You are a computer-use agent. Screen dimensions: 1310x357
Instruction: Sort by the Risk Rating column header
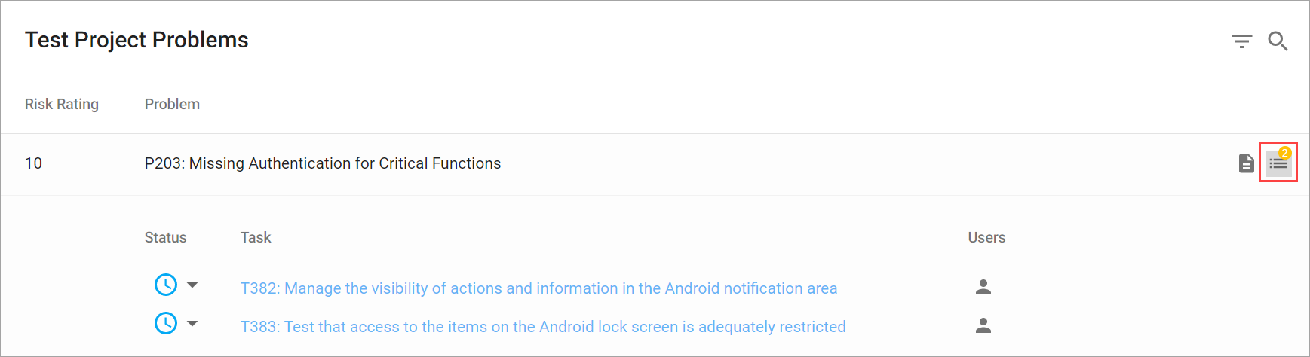click(62, 104)
